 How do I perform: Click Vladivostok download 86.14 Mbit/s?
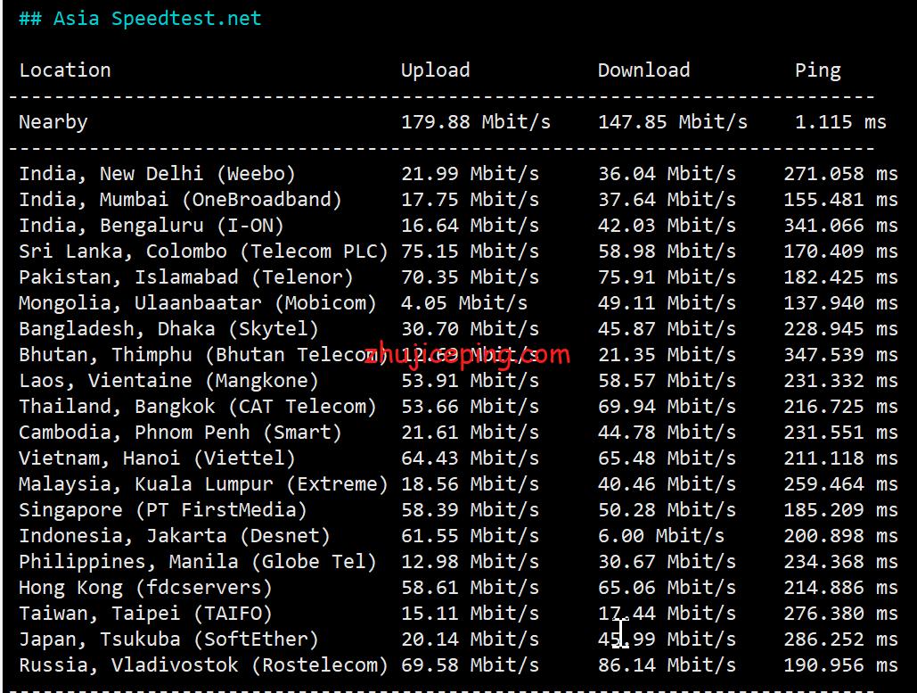(x=667, y=664)
